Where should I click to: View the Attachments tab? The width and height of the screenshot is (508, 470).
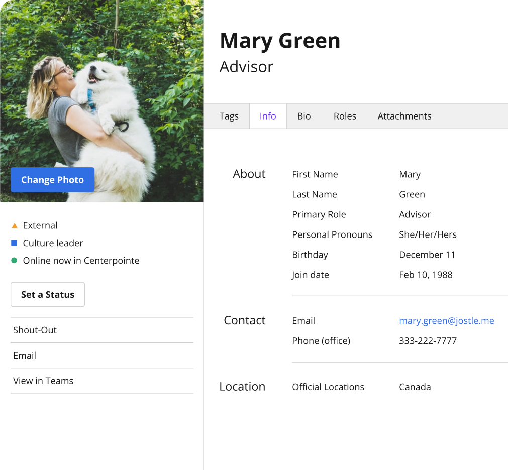pos(404,116)
